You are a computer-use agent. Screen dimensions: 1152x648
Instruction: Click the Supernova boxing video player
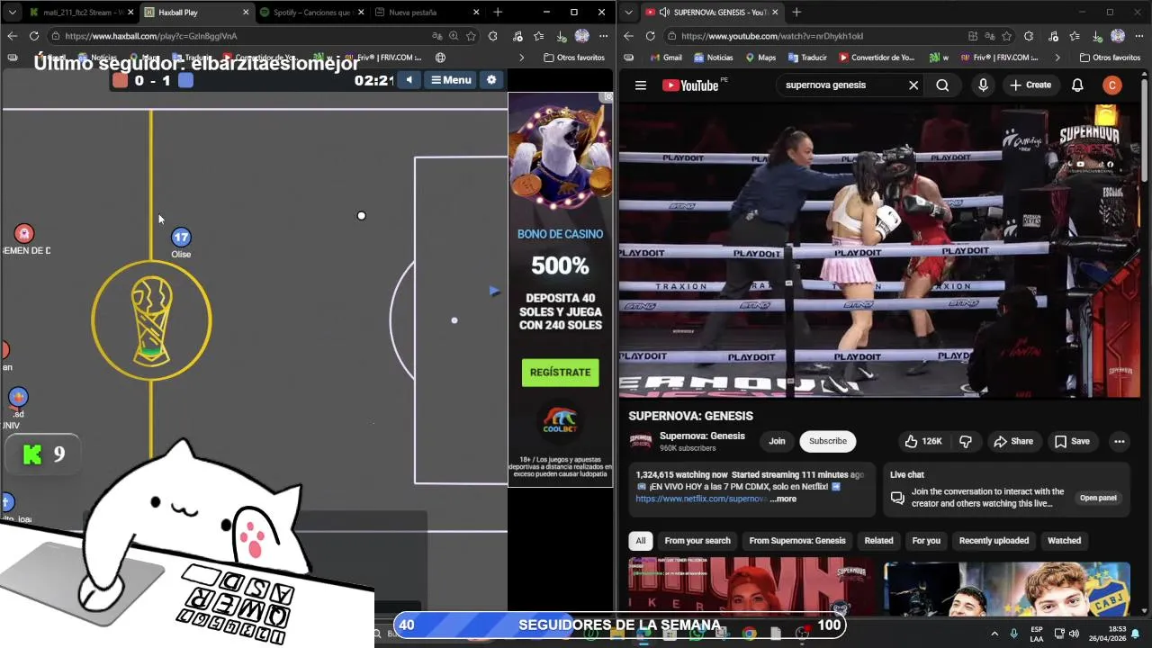point(879,250)
